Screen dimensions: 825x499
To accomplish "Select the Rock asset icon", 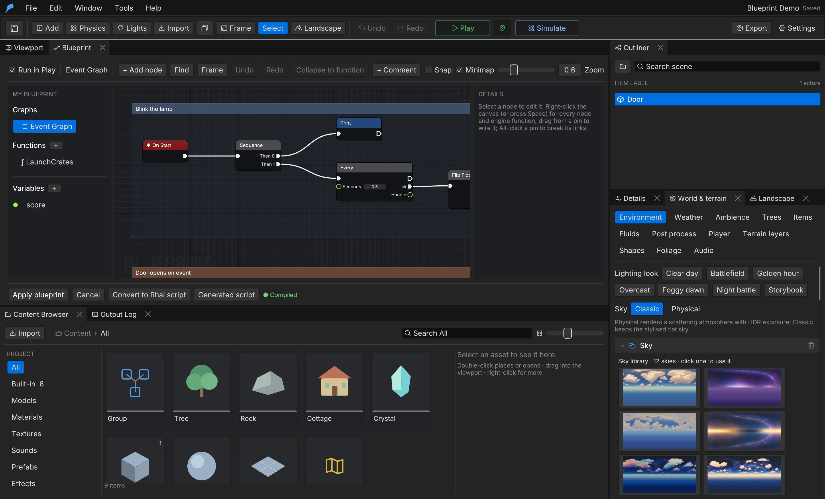I will pos(268,383).
